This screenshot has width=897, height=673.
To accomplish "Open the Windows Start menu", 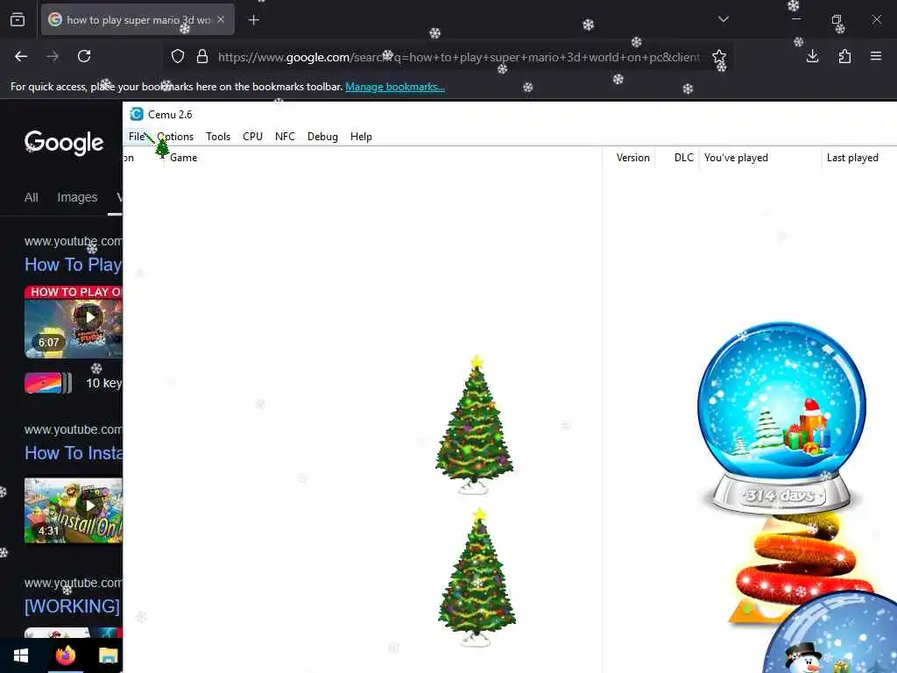I will point(21,655).
